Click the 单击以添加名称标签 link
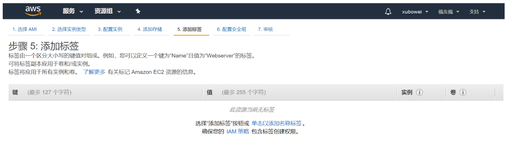The width and height of the screenshot is (506, 141). pos(277,123)
